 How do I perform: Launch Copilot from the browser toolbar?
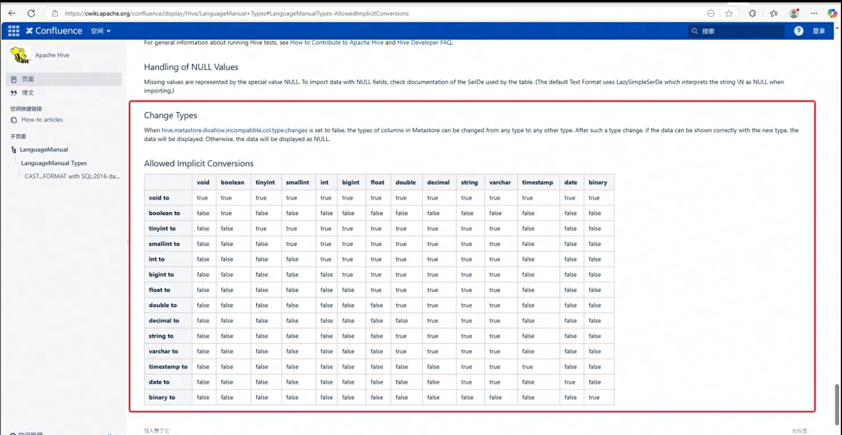[x=832, y=13]
